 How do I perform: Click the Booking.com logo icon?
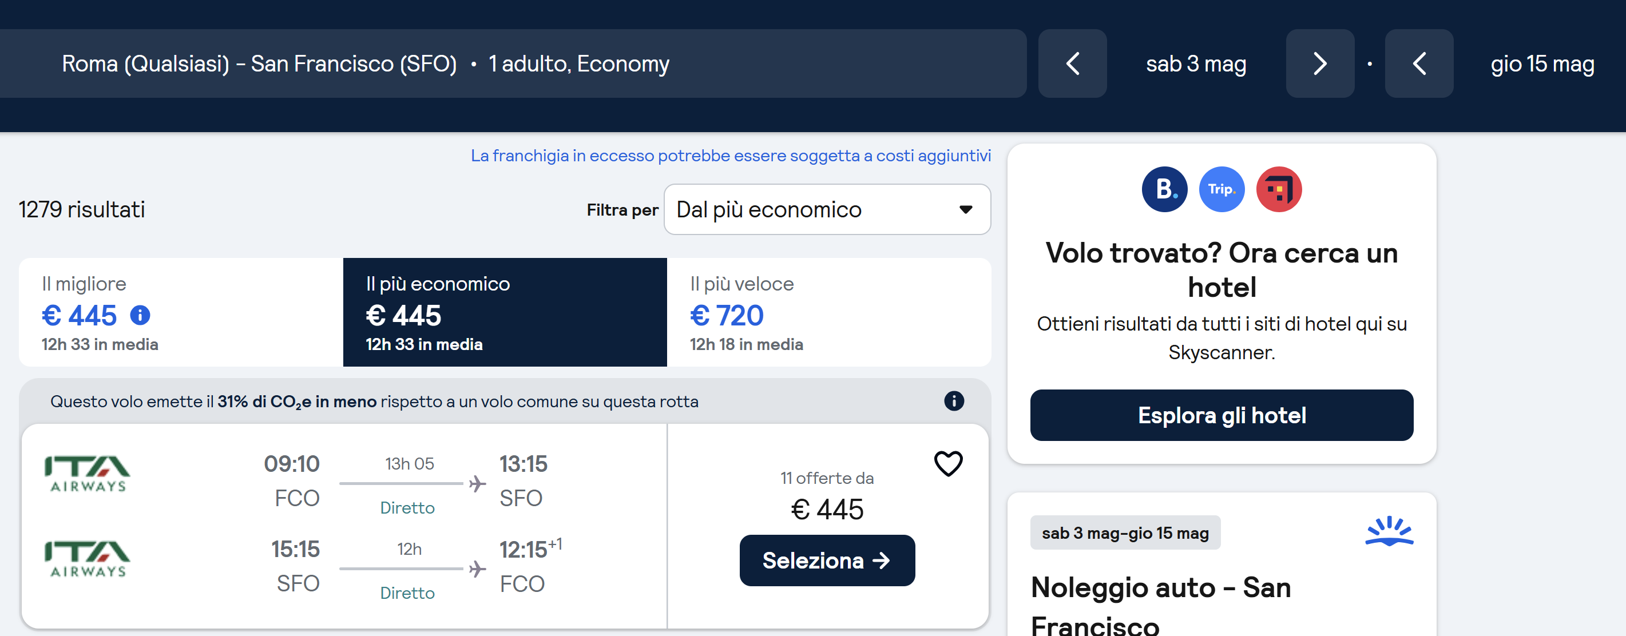tap(1164, 189)
